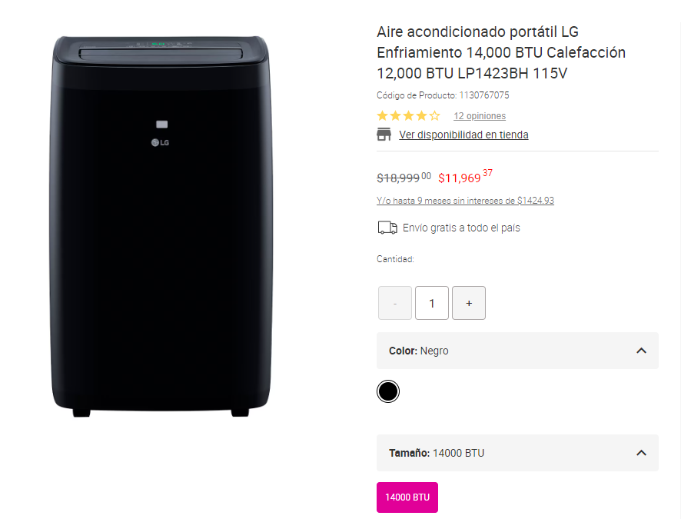This screenshot has height=519, width=681.
Task: Select the 14000 BTU size button
Action: click(407, 497)
